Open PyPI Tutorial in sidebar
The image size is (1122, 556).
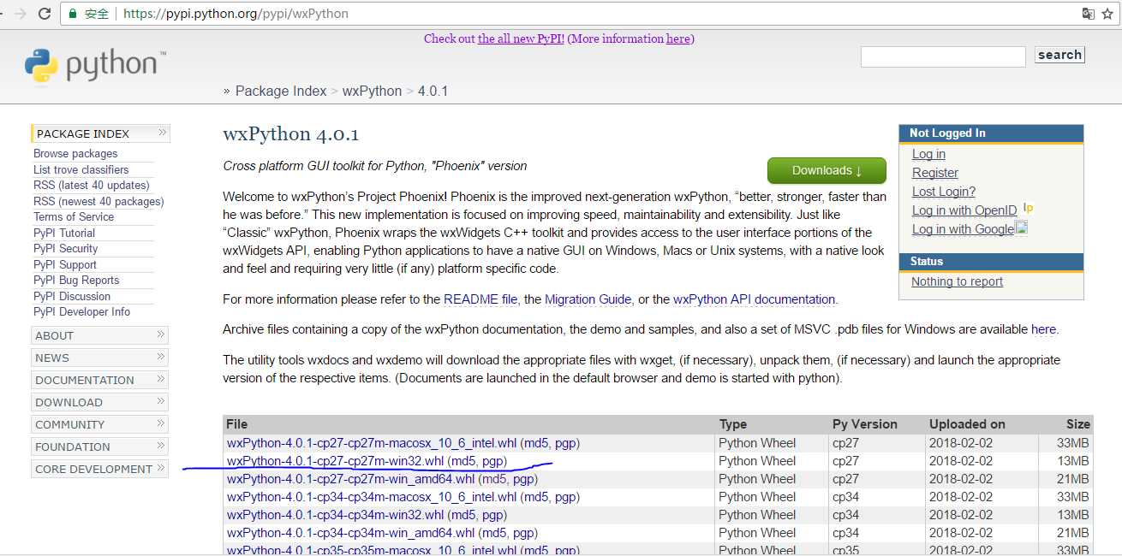point(64,233)
